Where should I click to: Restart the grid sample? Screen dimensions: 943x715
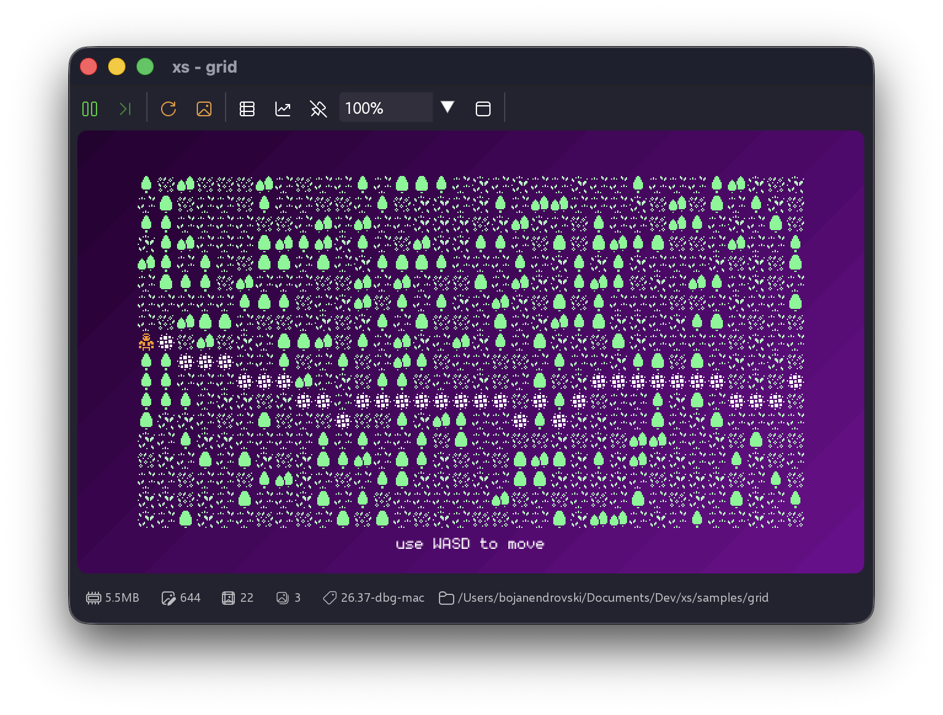point(168,108)
